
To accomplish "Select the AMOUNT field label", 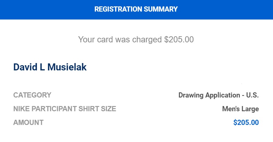I will tap(28, 122).
